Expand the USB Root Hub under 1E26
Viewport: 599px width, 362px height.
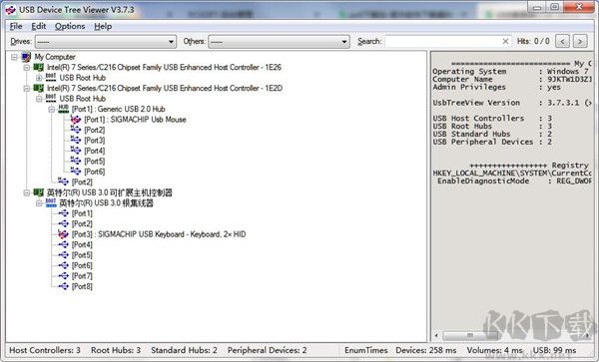tap(39, 78)
